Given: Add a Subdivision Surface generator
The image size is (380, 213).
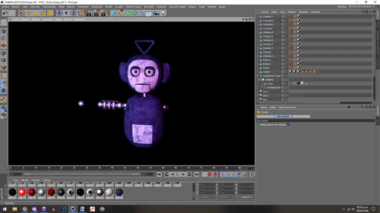Looking at the screenshot, I should tap(128, 13).
